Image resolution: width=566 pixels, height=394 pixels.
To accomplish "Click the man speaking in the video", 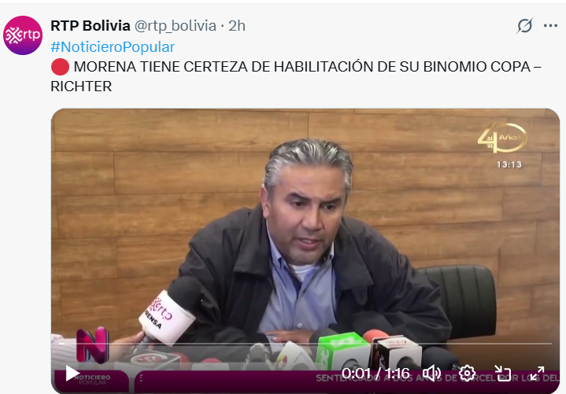I will click(x=310, y=245).
